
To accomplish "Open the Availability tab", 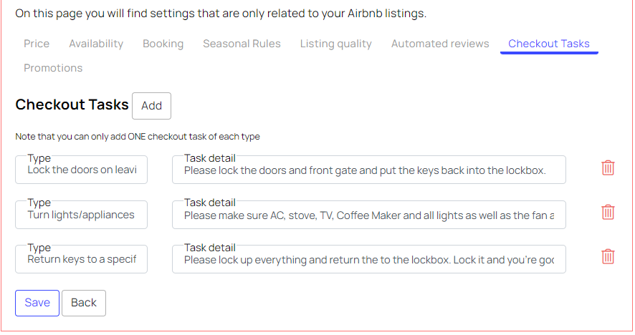I will tap(96, 44).
